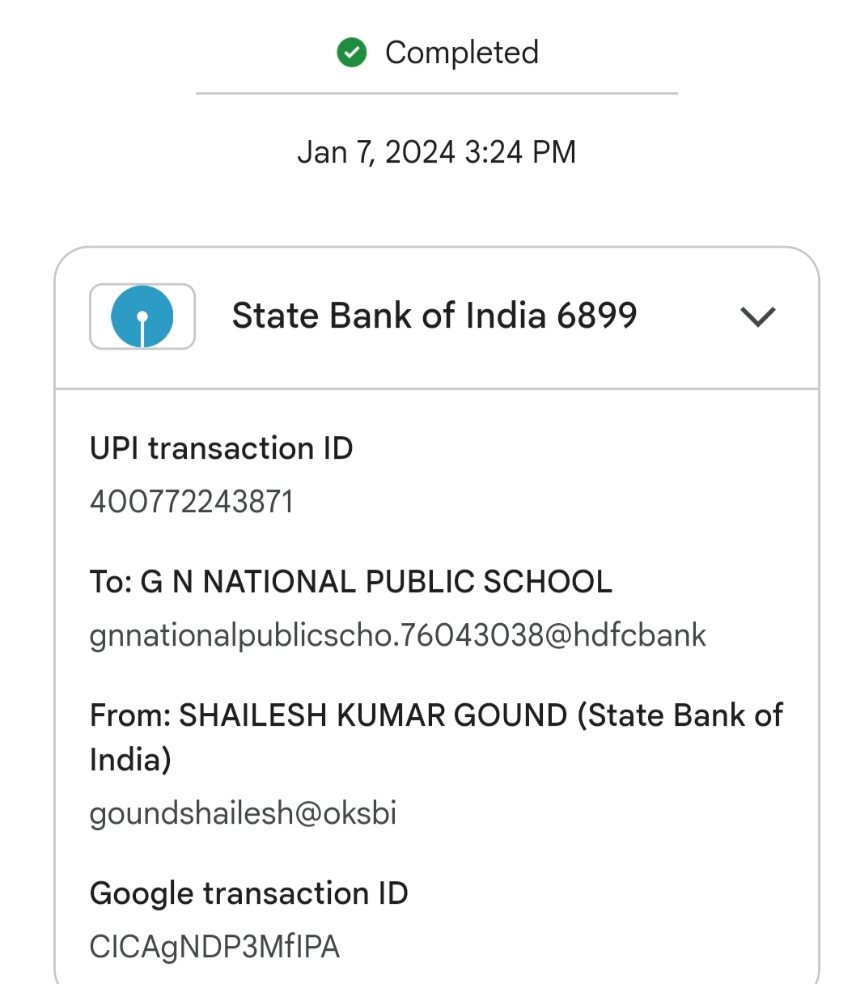Select Google transaction code CICAgNDP3MfIPA
Screen dimensions: 856x984
[214, 947]
